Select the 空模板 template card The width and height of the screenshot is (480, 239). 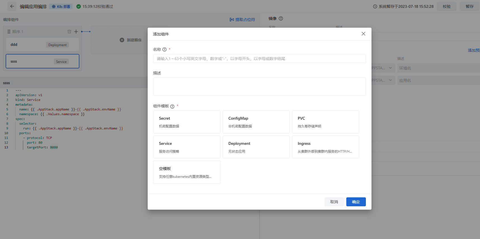point(187,172)
